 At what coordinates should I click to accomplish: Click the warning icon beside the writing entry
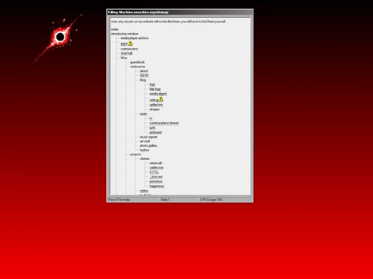(161, 99)
